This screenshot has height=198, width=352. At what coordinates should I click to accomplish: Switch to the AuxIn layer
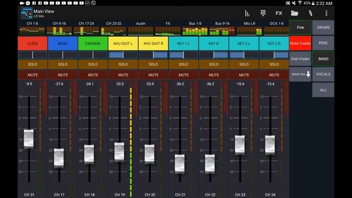(141, 28)
